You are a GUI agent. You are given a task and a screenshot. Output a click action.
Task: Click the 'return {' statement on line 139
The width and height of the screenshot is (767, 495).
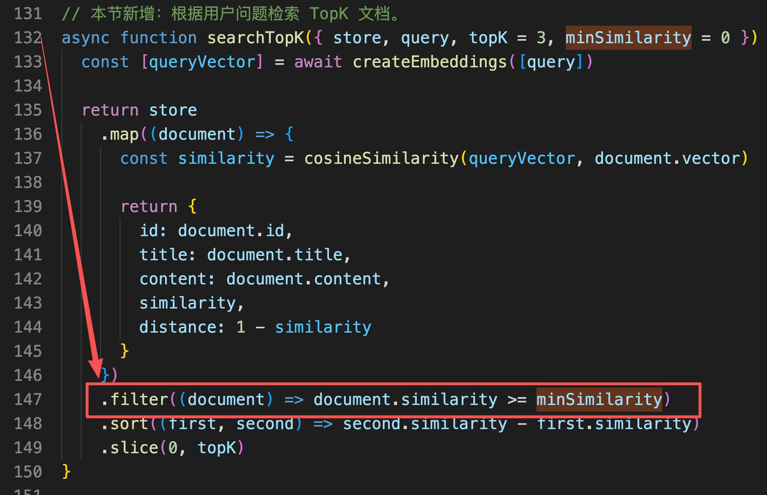pyautogui.click(x=159, y=206)
